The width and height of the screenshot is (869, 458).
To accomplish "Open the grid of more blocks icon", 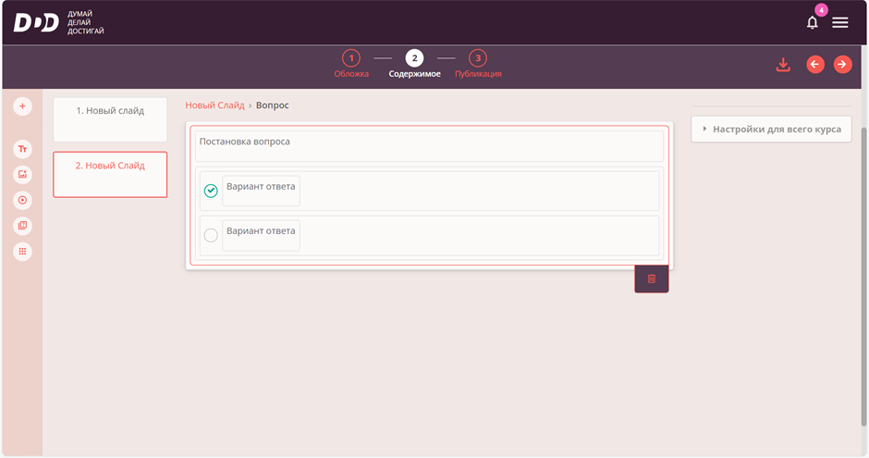I will pyautogui.click(x=23, y=252).
